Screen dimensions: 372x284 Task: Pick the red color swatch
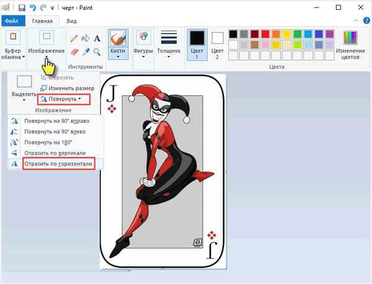tap(265, 34)
